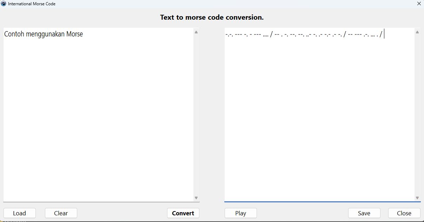This screenshot has width=424, height=222.
Task: Clear the input text
Action: tap(61, 213)
